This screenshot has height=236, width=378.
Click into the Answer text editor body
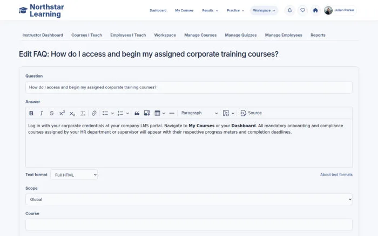click(189, 143)
